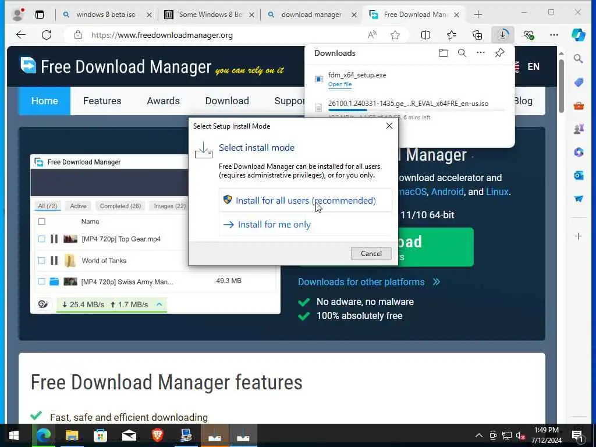Open the sidebar Search icon
The width and height of the screenshot is (596, 447).
pos(578,59)
